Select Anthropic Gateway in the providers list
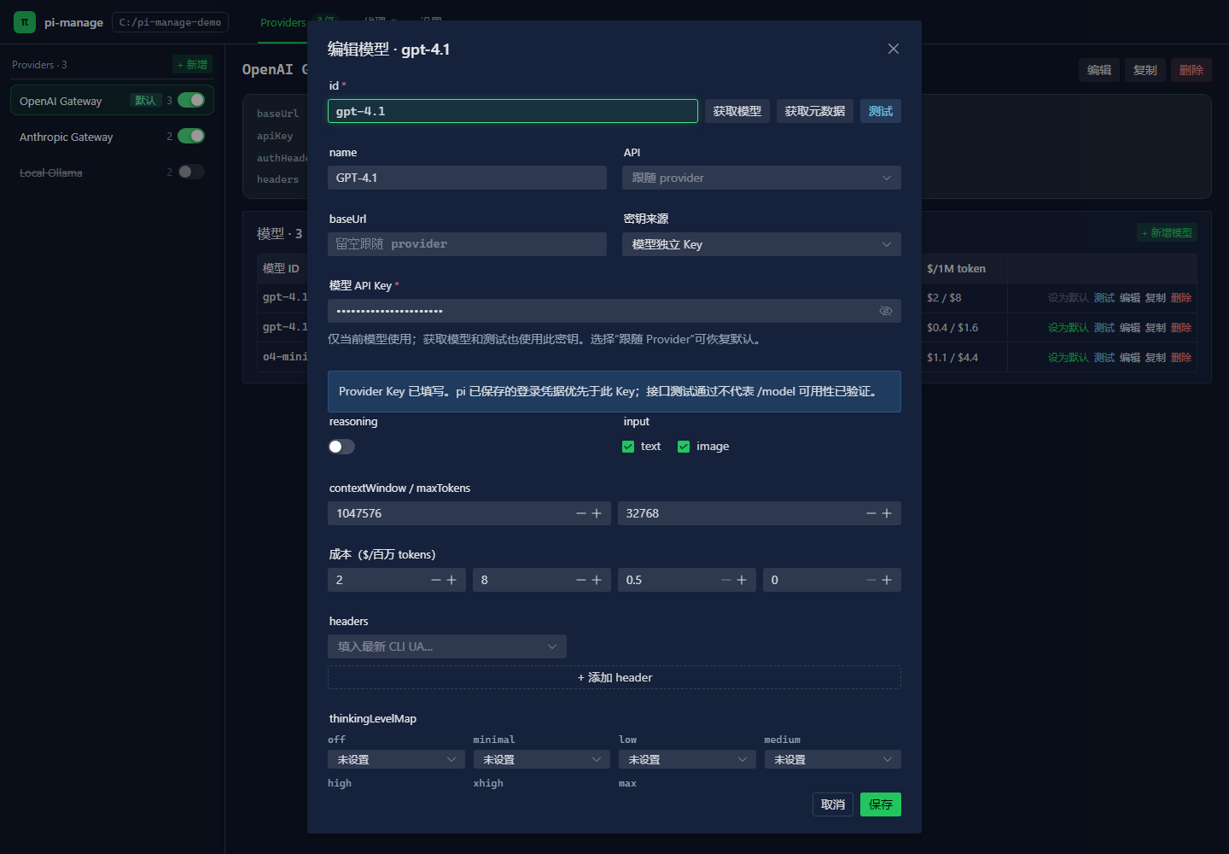 tap(112, 136)
